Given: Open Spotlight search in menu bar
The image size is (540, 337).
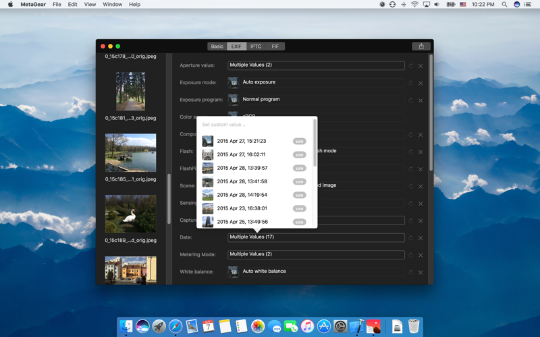Looking at the screenshot, I should (504, 5).
